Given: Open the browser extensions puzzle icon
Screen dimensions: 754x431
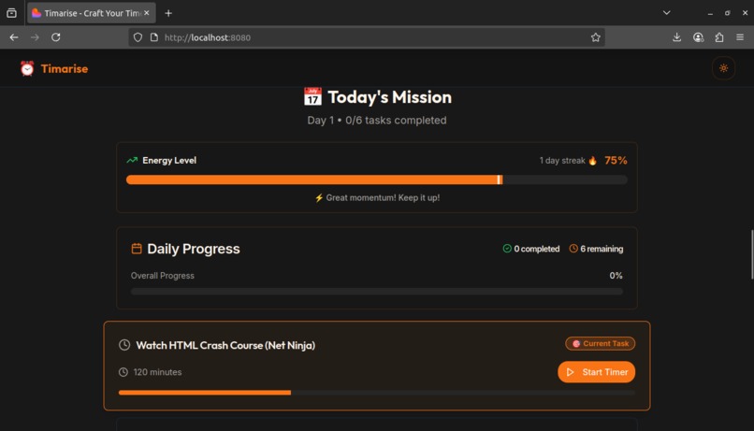Looking at the screenshot, I should (719, 37).
